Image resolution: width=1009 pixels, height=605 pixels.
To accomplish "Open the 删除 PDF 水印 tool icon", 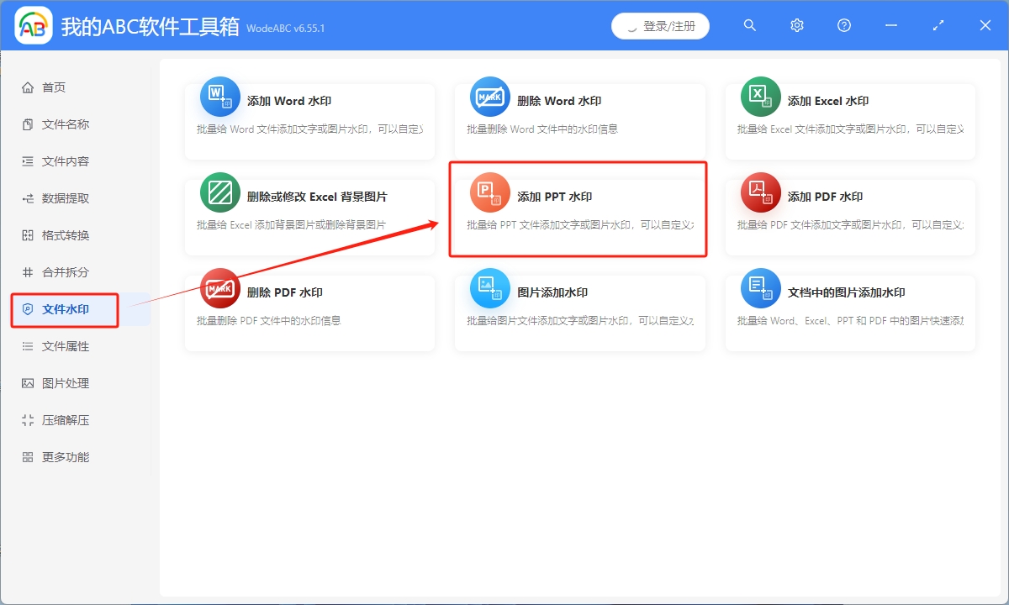I will point(219,287).
